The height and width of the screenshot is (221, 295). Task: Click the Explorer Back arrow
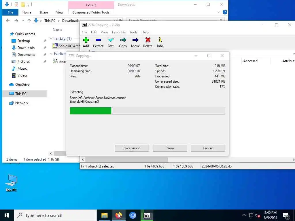pyautogui.click(x=8, y=21)
